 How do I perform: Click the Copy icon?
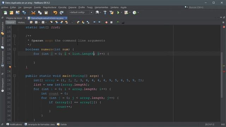[x=40, y=13]
